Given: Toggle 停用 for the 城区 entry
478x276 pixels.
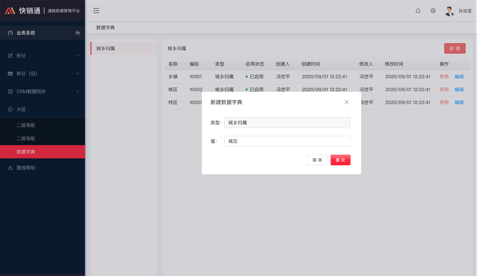Looking at the screenshot, I should (x=444, y=89).
